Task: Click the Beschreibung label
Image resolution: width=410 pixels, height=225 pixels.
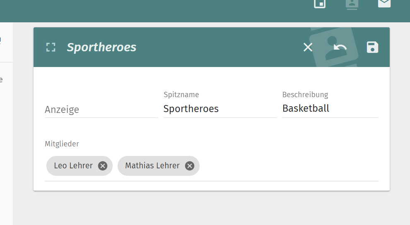Action: coord(305,95)
